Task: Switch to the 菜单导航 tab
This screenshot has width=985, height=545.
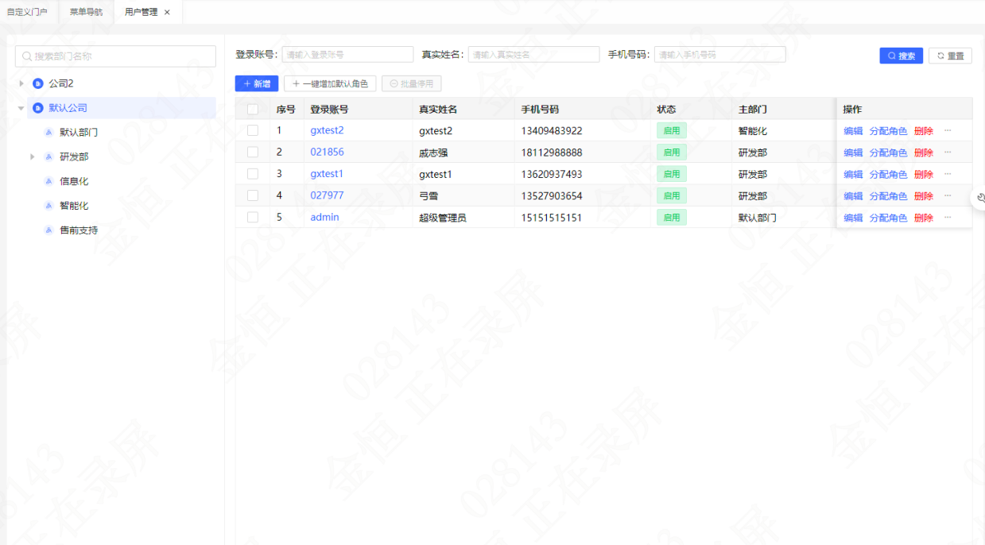Action: pyautogui.click(x=86, y=12)
